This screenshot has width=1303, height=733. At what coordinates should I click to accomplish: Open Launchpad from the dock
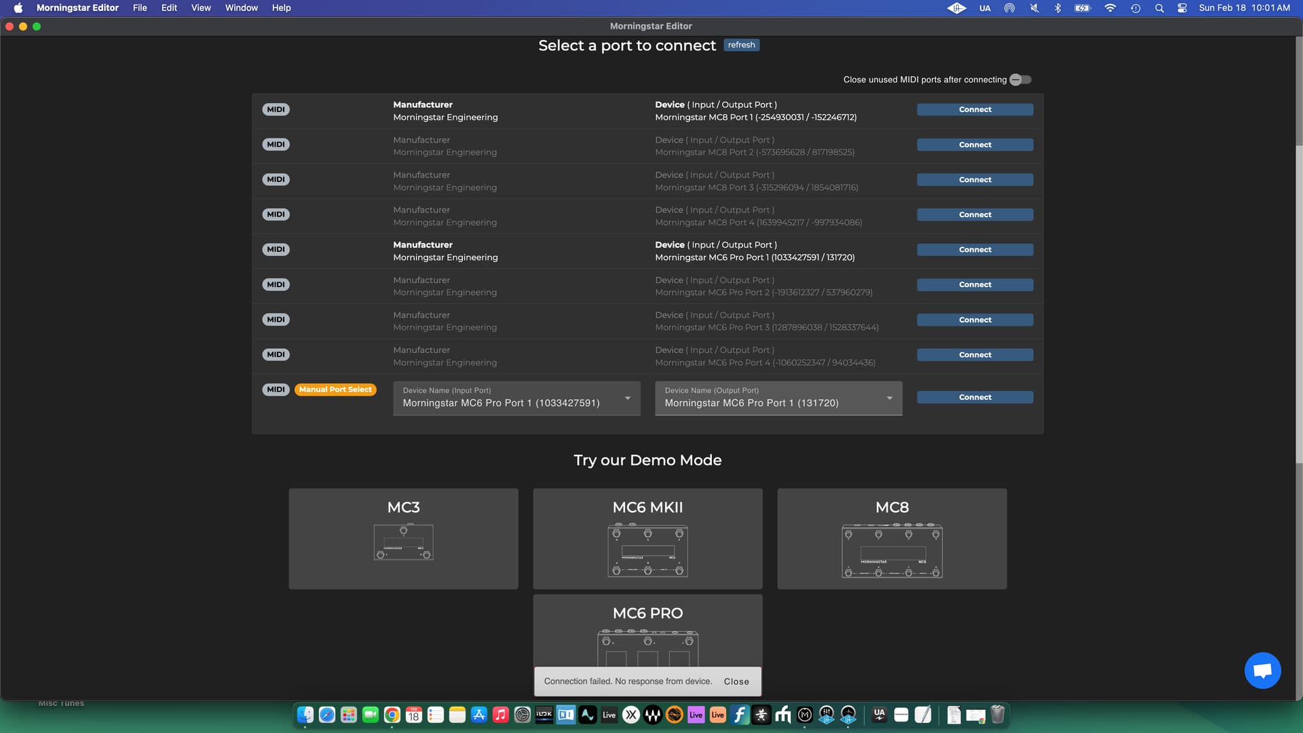[349, 715]
